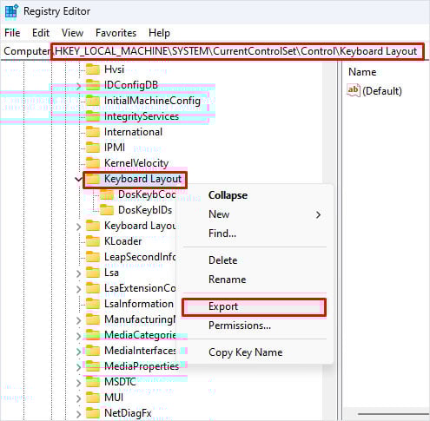This screenshot has width=430, height=421.
Task: Click the Registry Editor app icon
Action: (x=11, y=11)
